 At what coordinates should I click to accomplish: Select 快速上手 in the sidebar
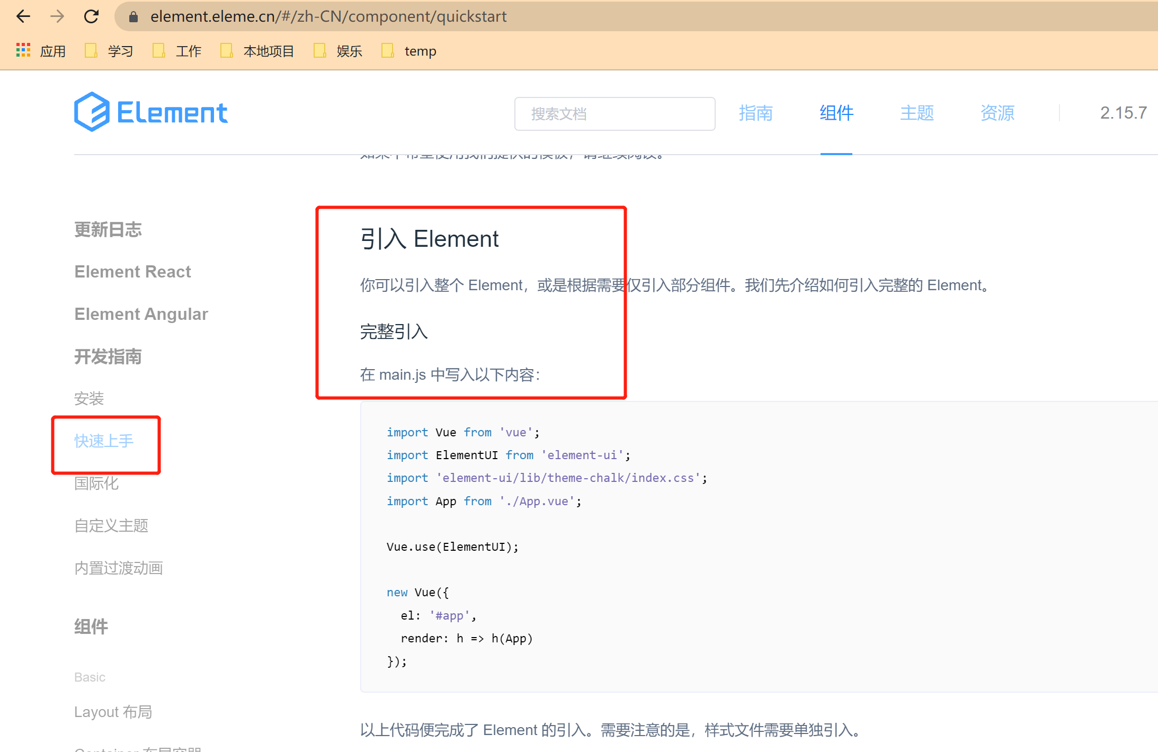[x=104, y=441]
